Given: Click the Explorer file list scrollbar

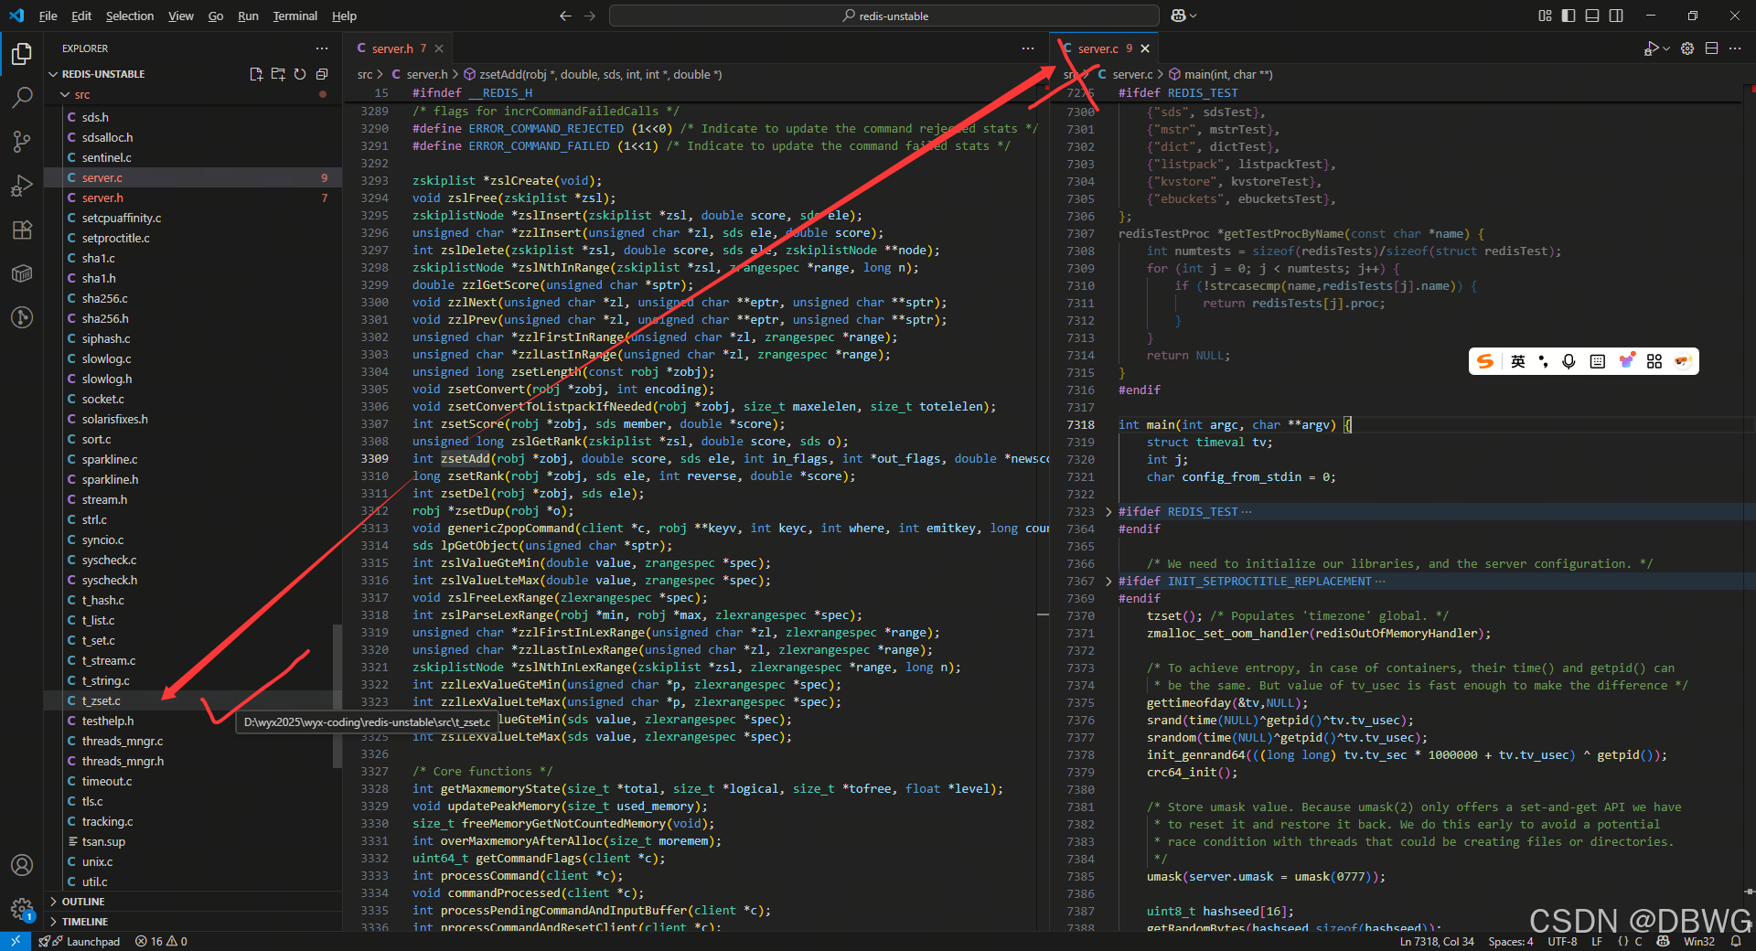Looking at the screenshot, I should (337, 695).
